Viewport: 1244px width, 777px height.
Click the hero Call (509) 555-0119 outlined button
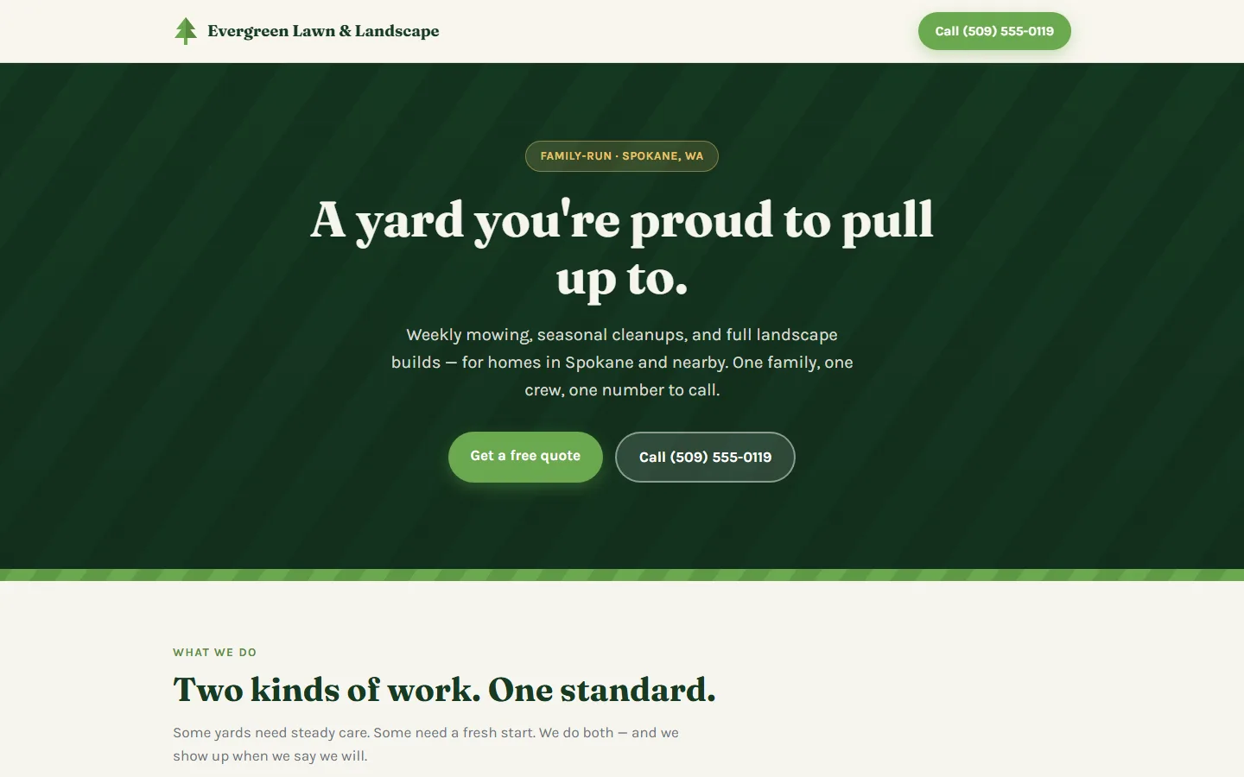pos(705,457)
